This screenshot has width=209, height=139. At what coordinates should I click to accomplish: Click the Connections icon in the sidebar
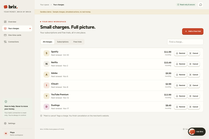(x=5, y=42)
